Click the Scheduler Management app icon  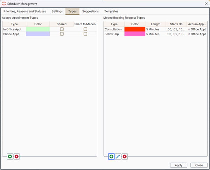pyautogui.click(x=4, y=3)
